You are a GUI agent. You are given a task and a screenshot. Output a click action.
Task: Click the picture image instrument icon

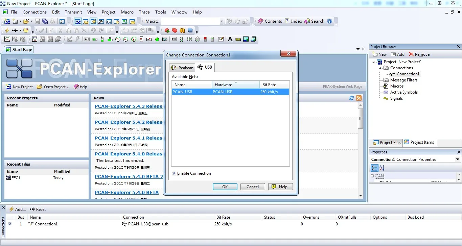[x=246, y=39]
